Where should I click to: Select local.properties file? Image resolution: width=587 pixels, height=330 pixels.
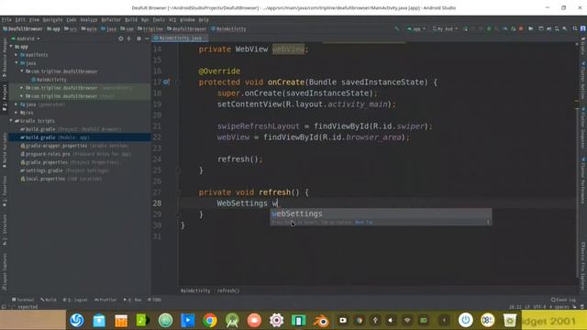(x=61, y=179)
